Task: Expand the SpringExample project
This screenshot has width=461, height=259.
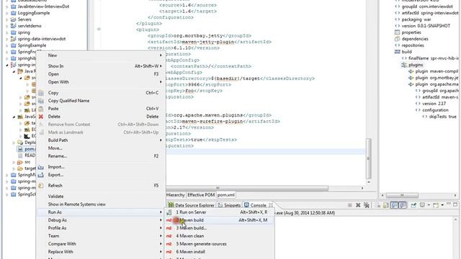Action: 7,45
